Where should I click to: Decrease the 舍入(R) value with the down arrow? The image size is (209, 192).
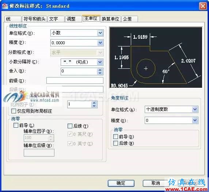coord(100,73)
